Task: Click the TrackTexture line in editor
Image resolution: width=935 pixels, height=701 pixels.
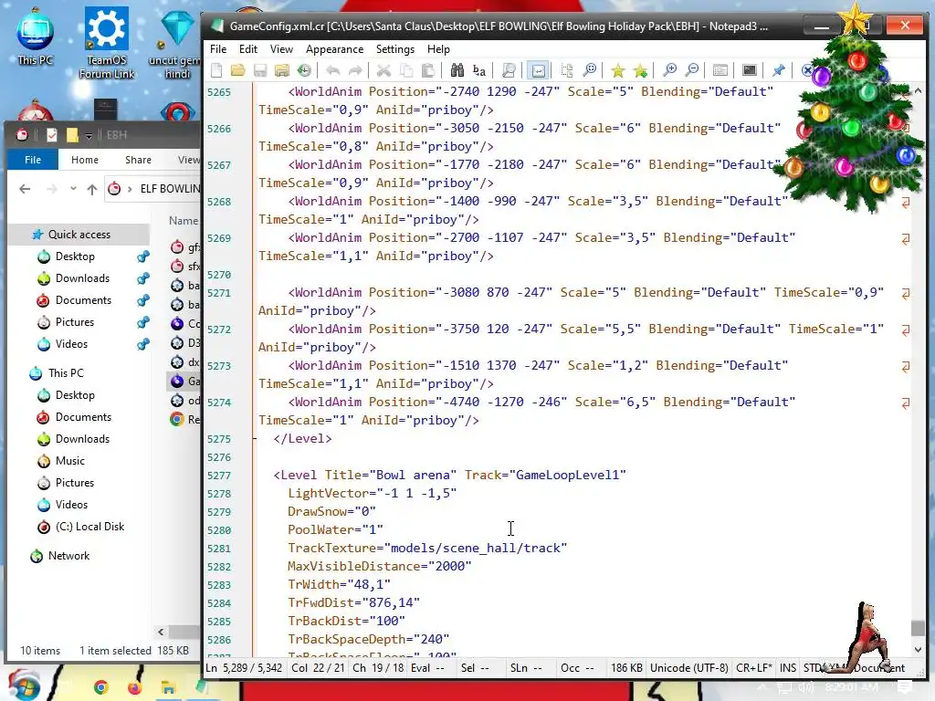Action: coord(427,549)
